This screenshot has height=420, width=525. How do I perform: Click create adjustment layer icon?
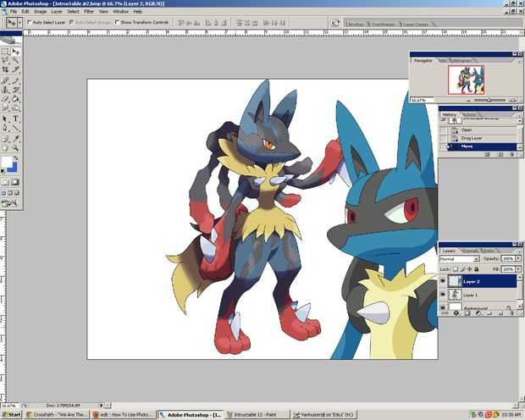478,313
